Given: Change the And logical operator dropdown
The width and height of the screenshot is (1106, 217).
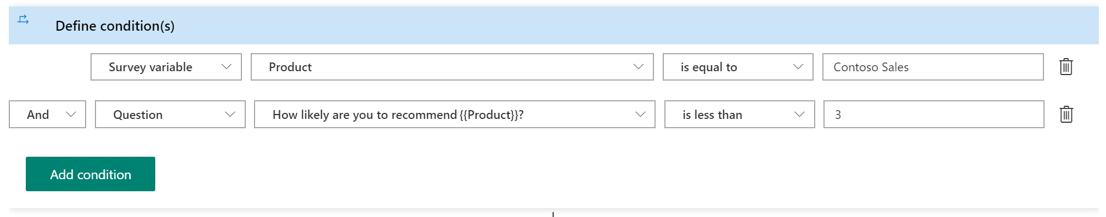Looking at the screenshot, I should [x=47, y=115].
